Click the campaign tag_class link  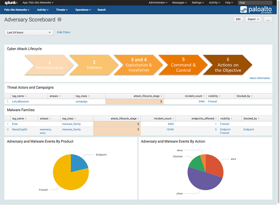pos(82,102)
